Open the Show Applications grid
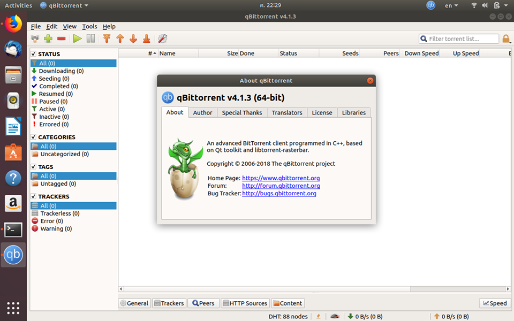This screenshot has height=321, width=514. (13, 308)
